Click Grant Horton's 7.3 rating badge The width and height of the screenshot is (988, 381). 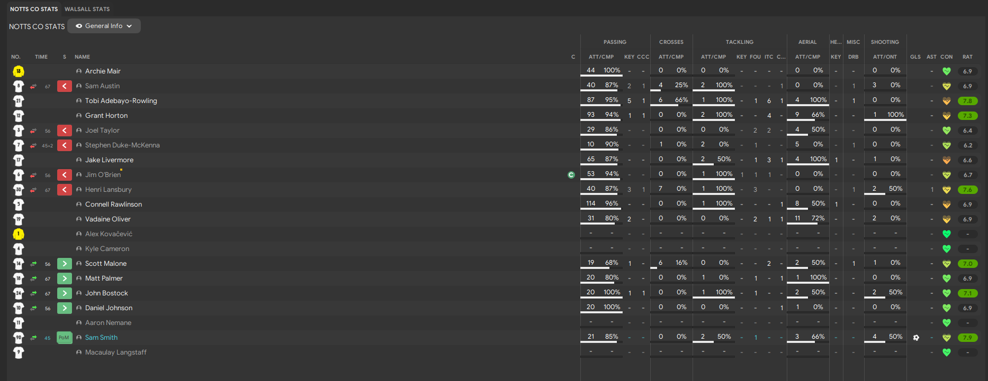pyautogui.click(x=967, y=116)
